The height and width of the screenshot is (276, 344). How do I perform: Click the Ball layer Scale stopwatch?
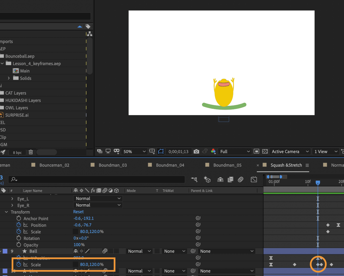point(19,265)
